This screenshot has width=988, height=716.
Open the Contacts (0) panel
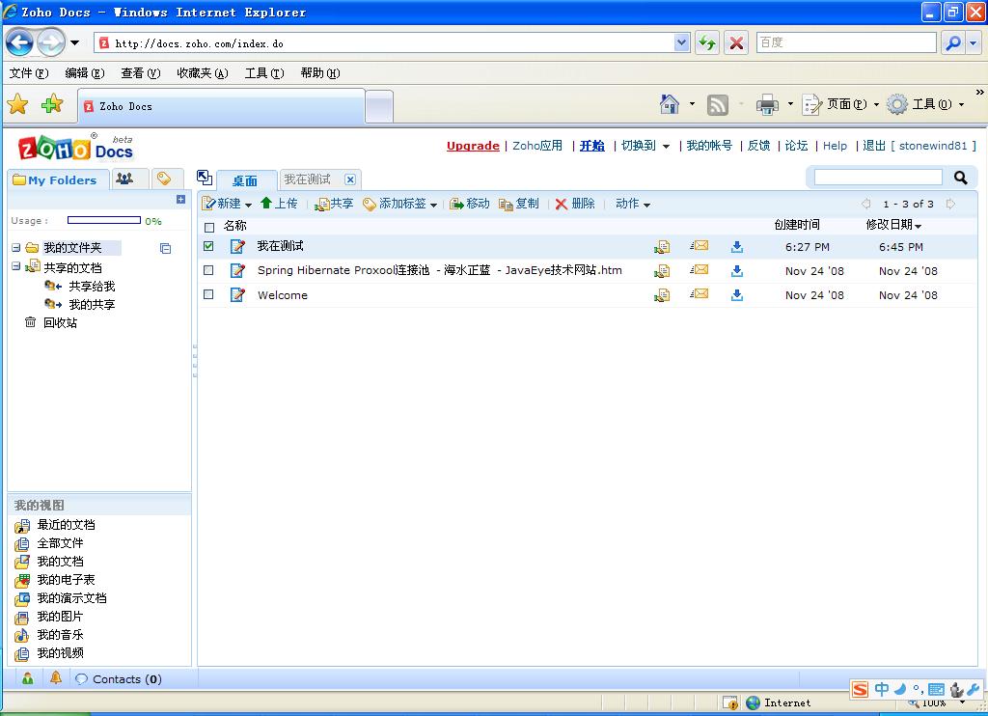pyautogui.click(x=119, y=678)
